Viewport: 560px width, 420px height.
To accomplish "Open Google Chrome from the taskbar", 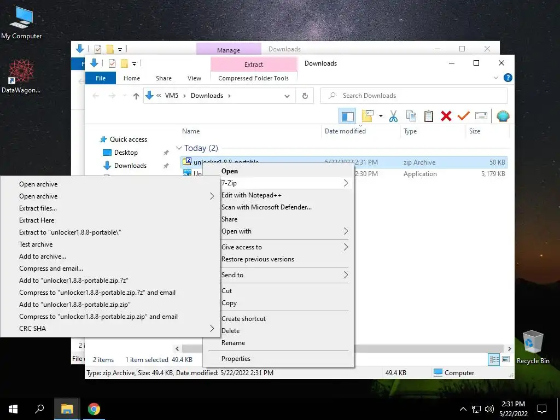I will 94,409.
